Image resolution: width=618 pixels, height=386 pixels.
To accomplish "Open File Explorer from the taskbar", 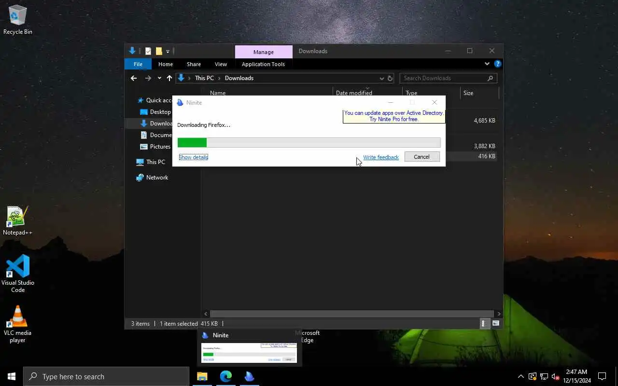I will click(202, 376).
